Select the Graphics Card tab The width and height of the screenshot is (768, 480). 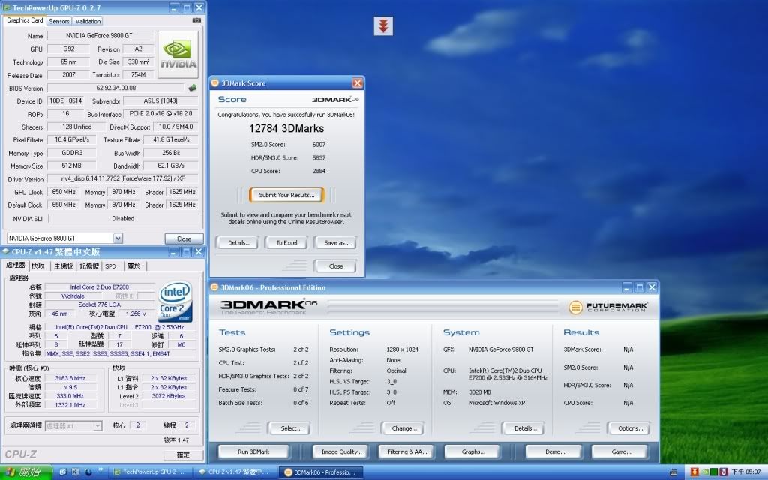coord(25,20)
